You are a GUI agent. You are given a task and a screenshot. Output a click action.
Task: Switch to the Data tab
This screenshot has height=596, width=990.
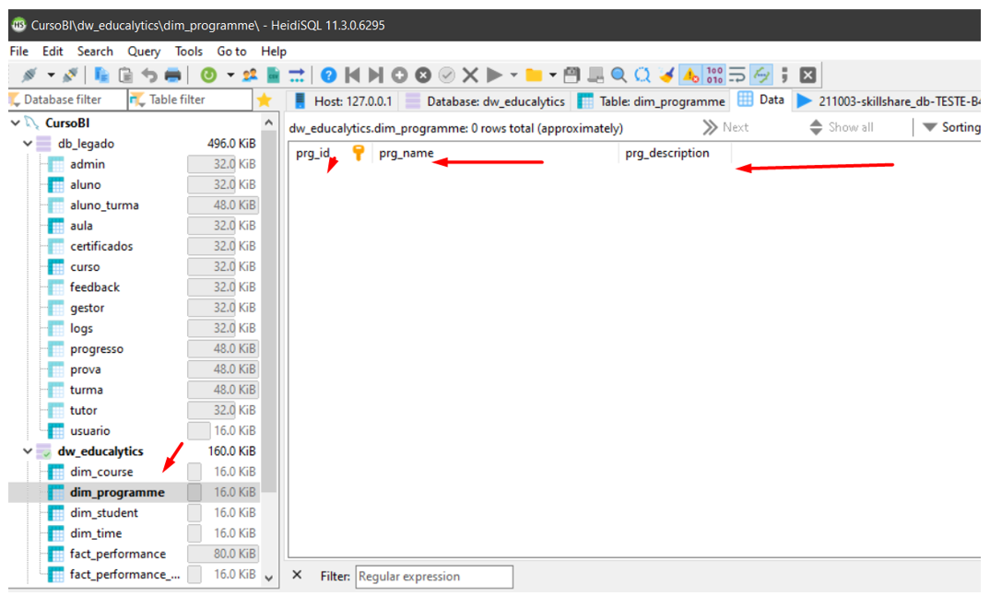click(761, 99)
